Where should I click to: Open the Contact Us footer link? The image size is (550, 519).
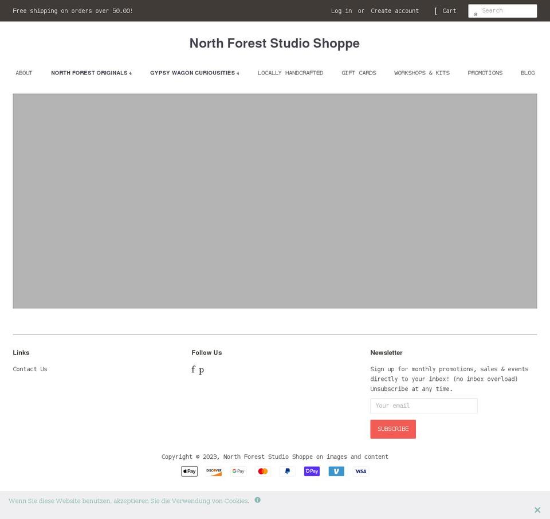pyautogui.click(x=30, y=369)
